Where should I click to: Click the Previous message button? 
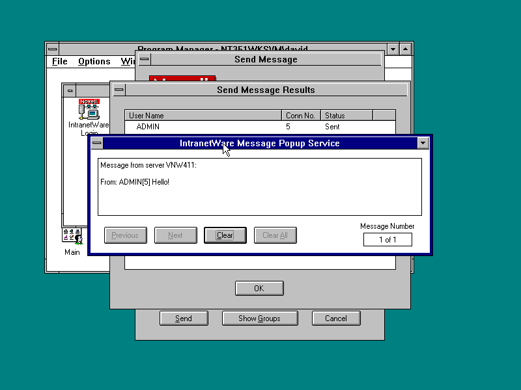(125, 235)
